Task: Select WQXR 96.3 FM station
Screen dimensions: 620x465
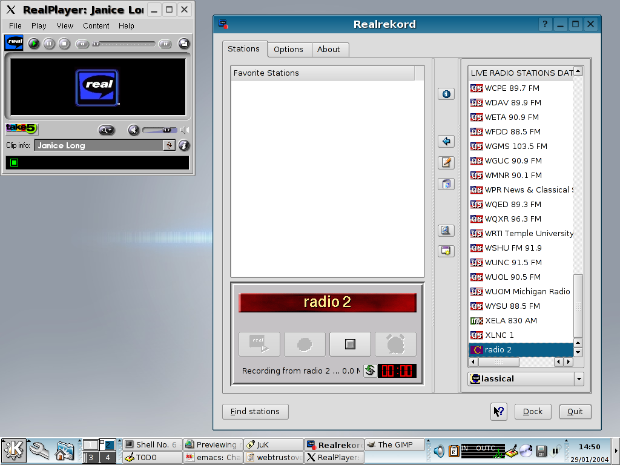Action: tap(513, 219)
